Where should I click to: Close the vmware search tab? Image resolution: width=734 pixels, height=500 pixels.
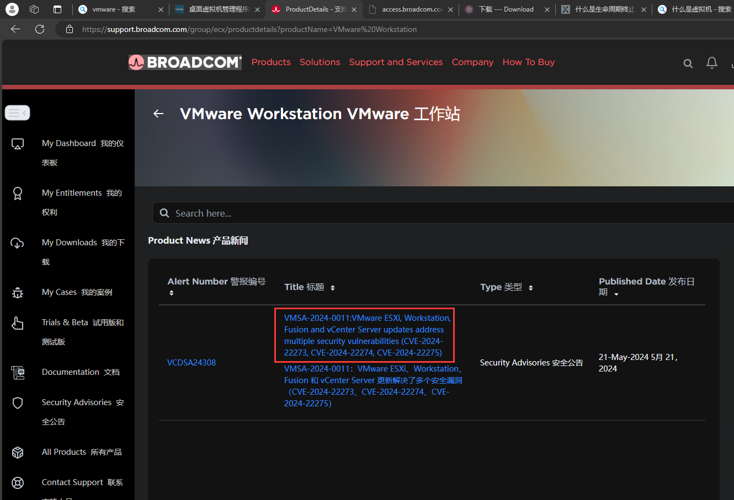coord(161,9)
